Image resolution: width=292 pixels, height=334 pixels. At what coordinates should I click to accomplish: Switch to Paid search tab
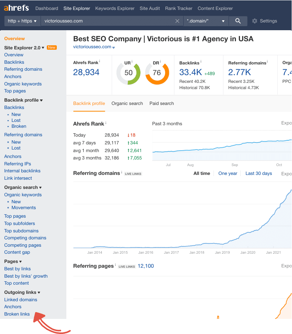click(162, 103)
